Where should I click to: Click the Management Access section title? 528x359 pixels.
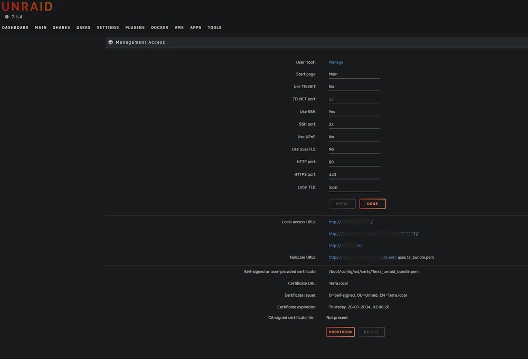[x=140, y=42]
